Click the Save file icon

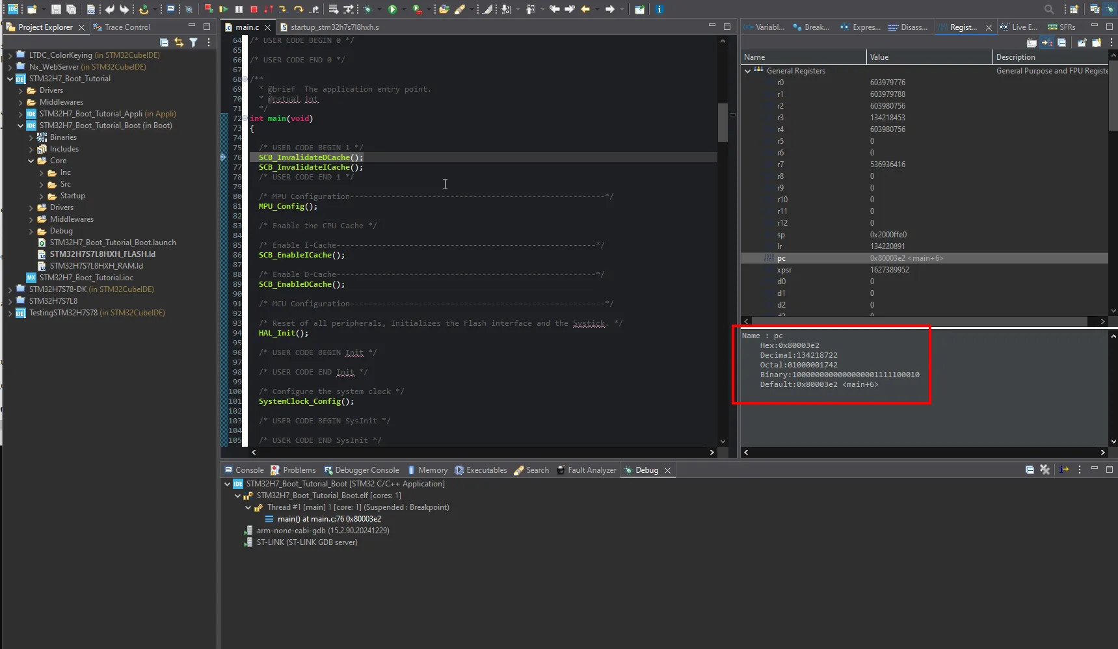tap(56, 9)
